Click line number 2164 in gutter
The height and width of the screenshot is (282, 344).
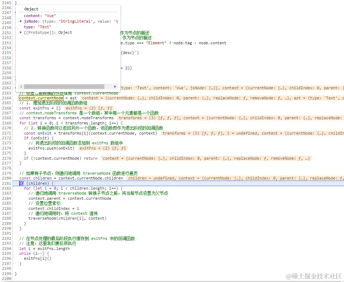point(7,98)
